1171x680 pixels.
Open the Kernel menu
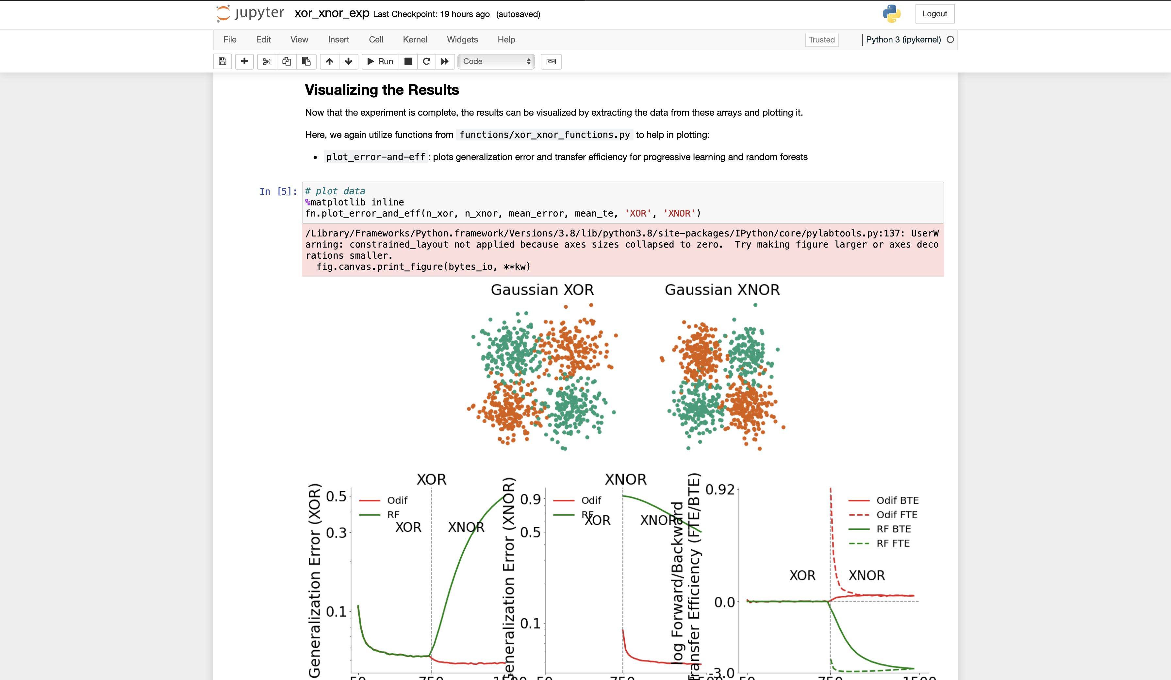(x=415, y=40)
